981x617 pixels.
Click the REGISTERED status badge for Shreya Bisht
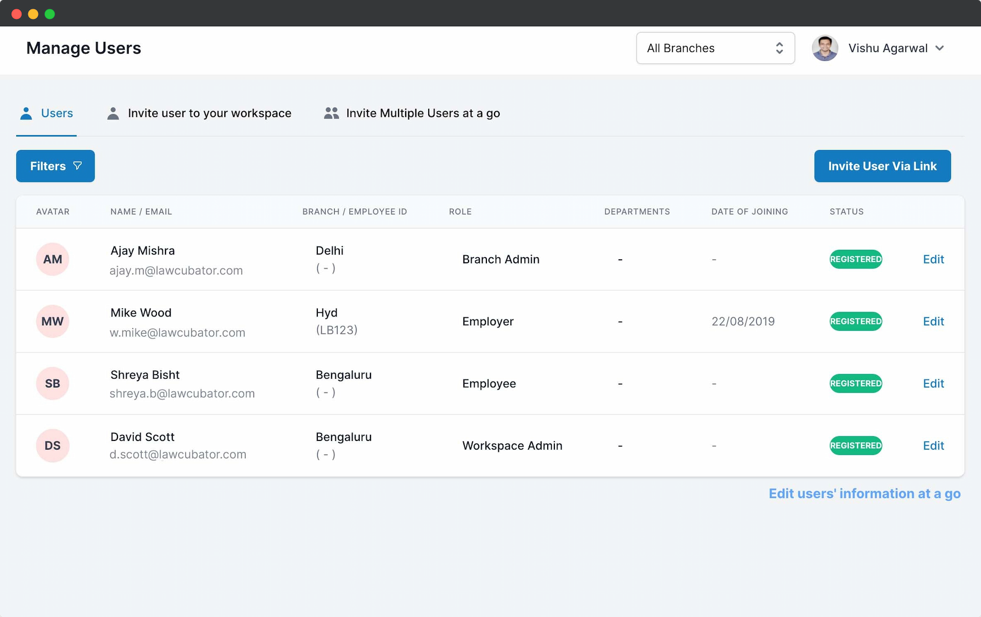854,384
